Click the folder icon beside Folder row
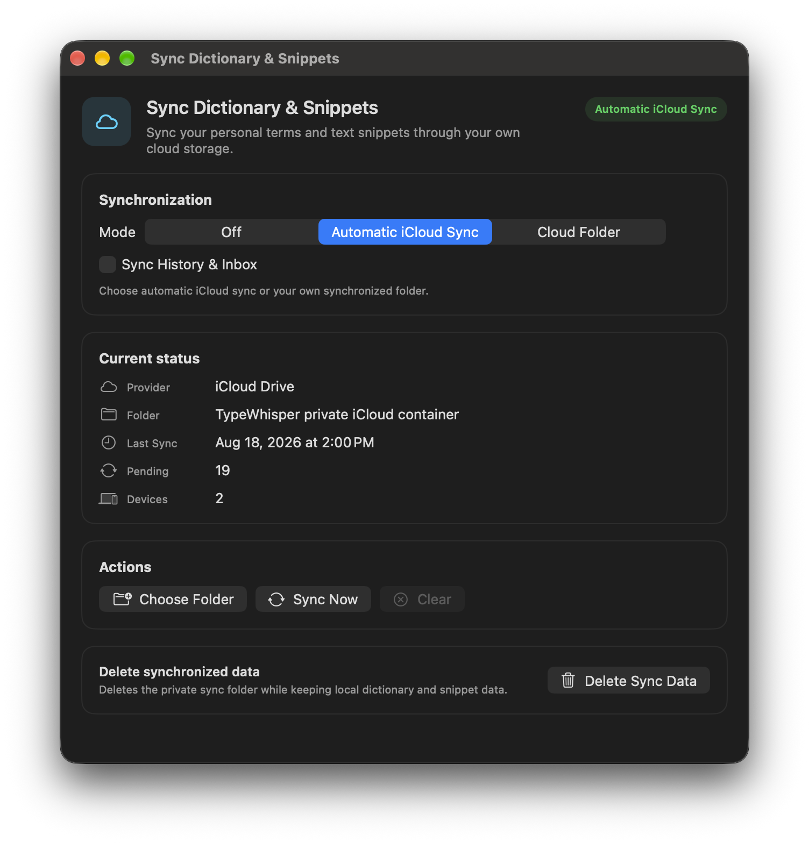Viewport: 809px width, 843px height. 109,415
